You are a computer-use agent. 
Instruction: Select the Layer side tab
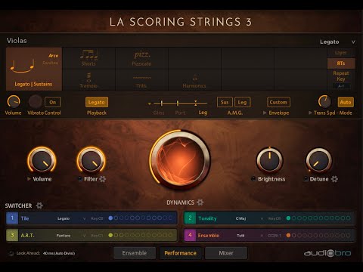[x=341, y=52]
